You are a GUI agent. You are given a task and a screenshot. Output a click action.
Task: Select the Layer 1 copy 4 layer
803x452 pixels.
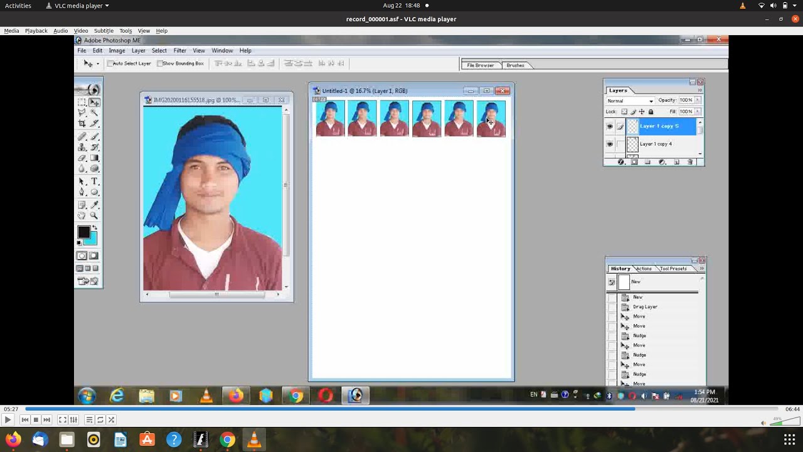pos(656,144)
